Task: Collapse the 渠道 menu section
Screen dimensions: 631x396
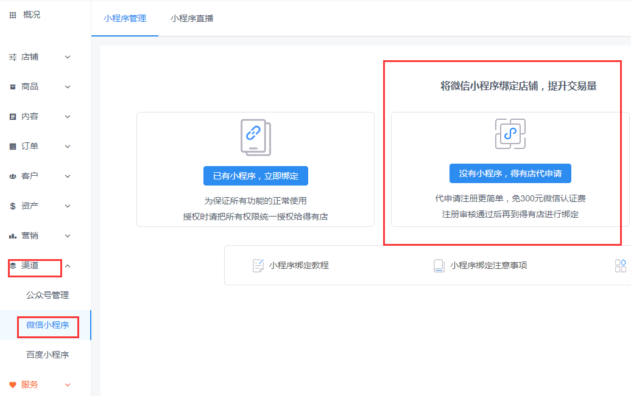Action: click(x=68, y=266)
